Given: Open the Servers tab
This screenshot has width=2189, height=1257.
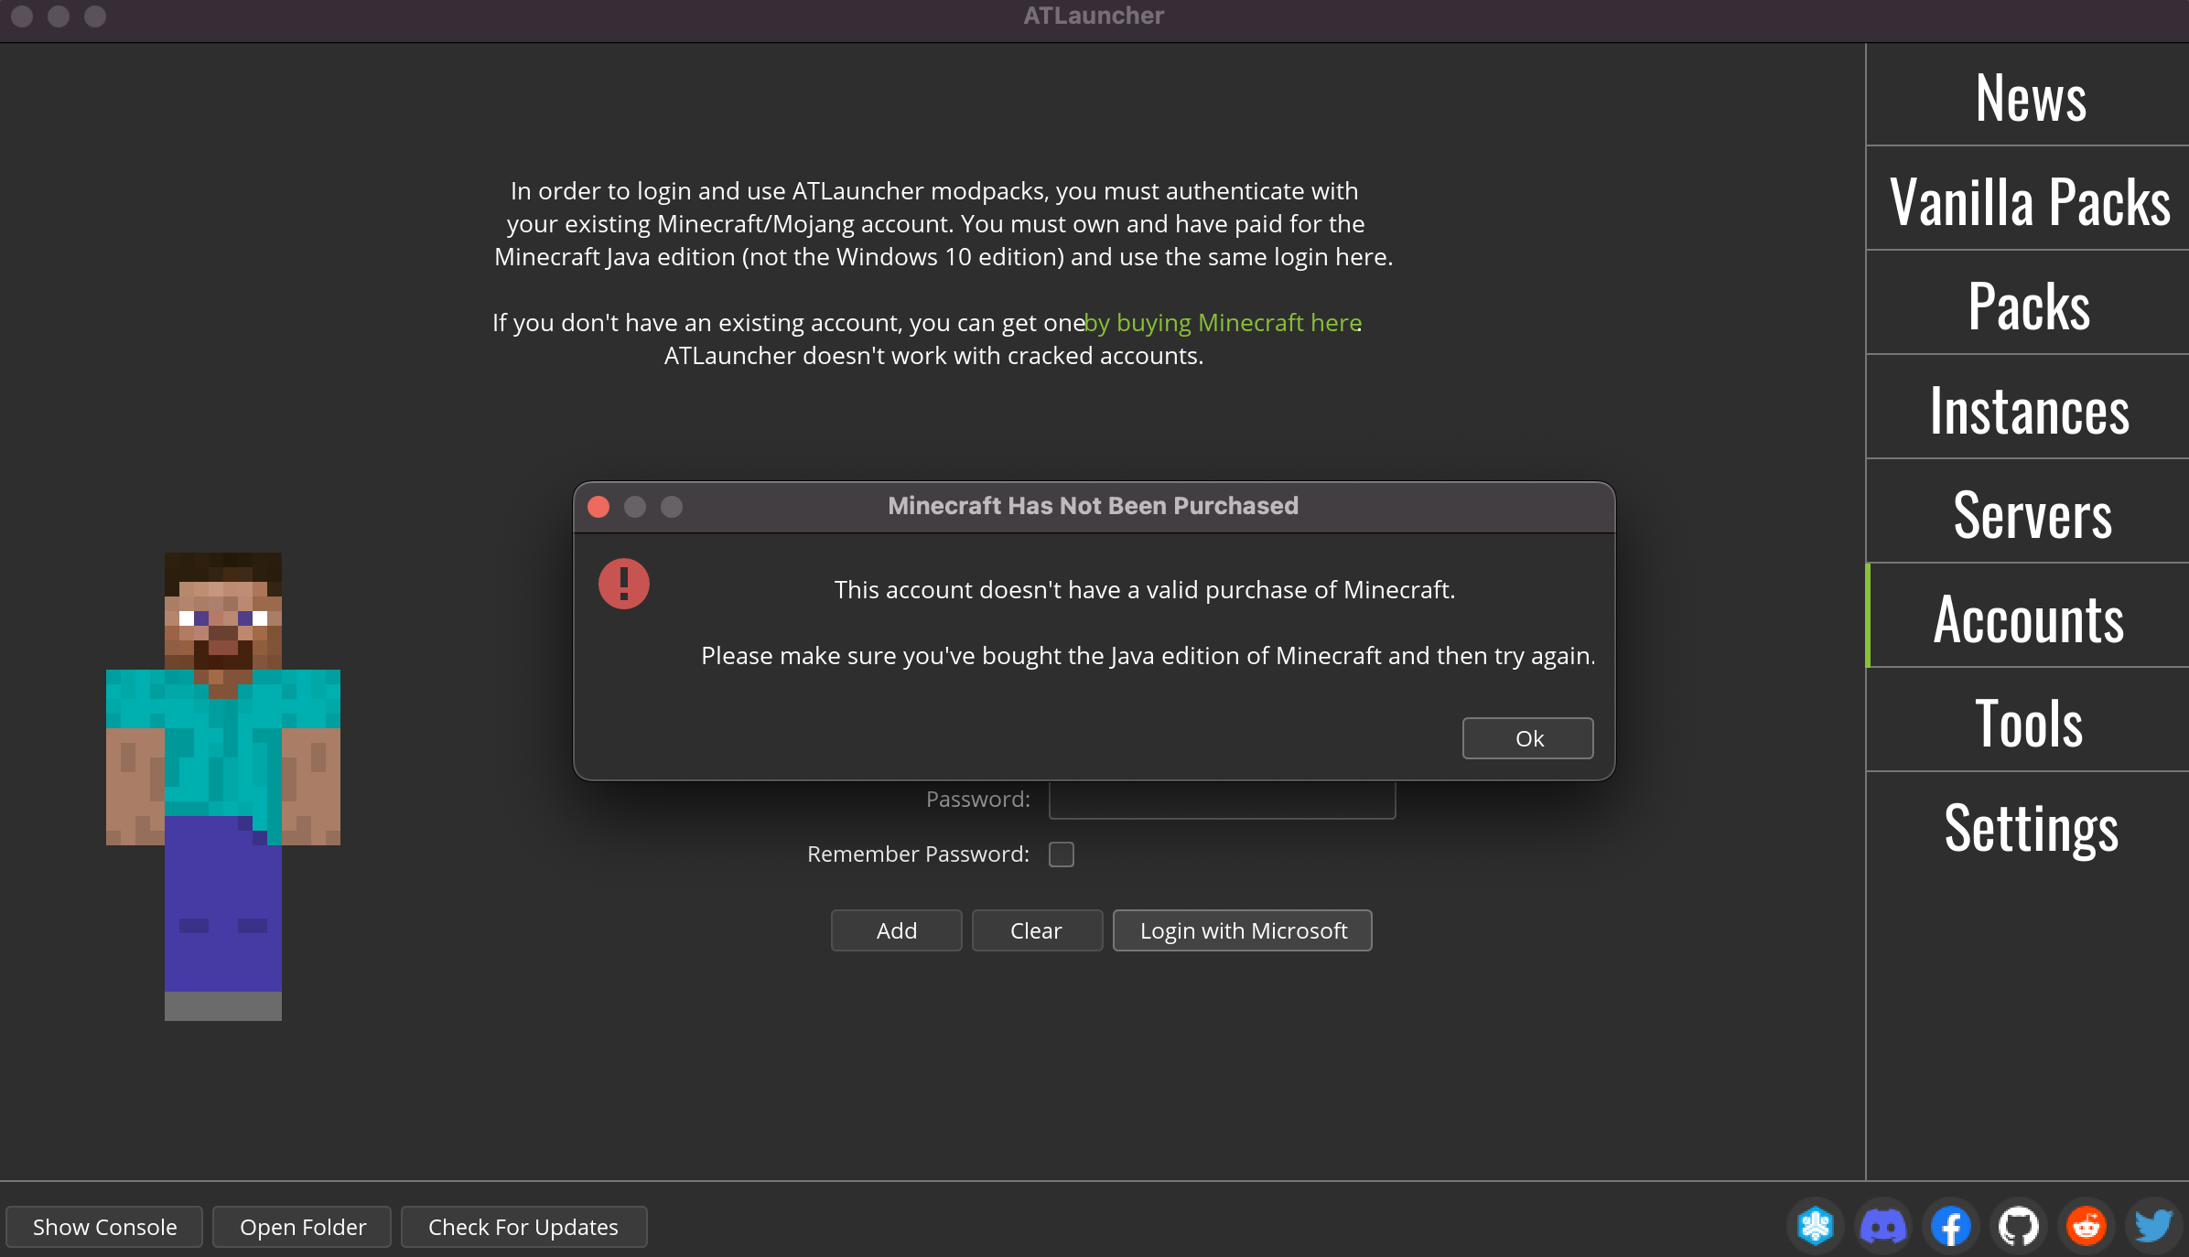Looking at the screenshot, I should pyautogui.click(x=2028, y=512).
